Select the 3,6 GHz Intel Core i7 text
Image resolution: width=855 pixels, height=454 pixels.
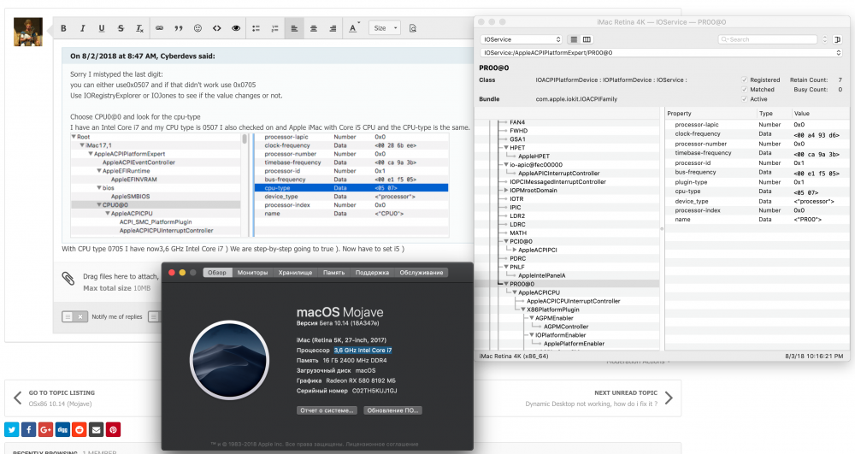pyautogui.click(x=363, y=351)
